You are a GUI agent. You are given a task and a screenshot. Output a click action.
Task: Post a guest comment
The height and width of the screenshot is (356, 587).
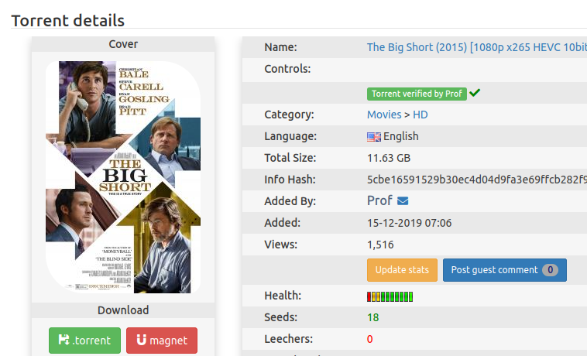pos(505,270)
